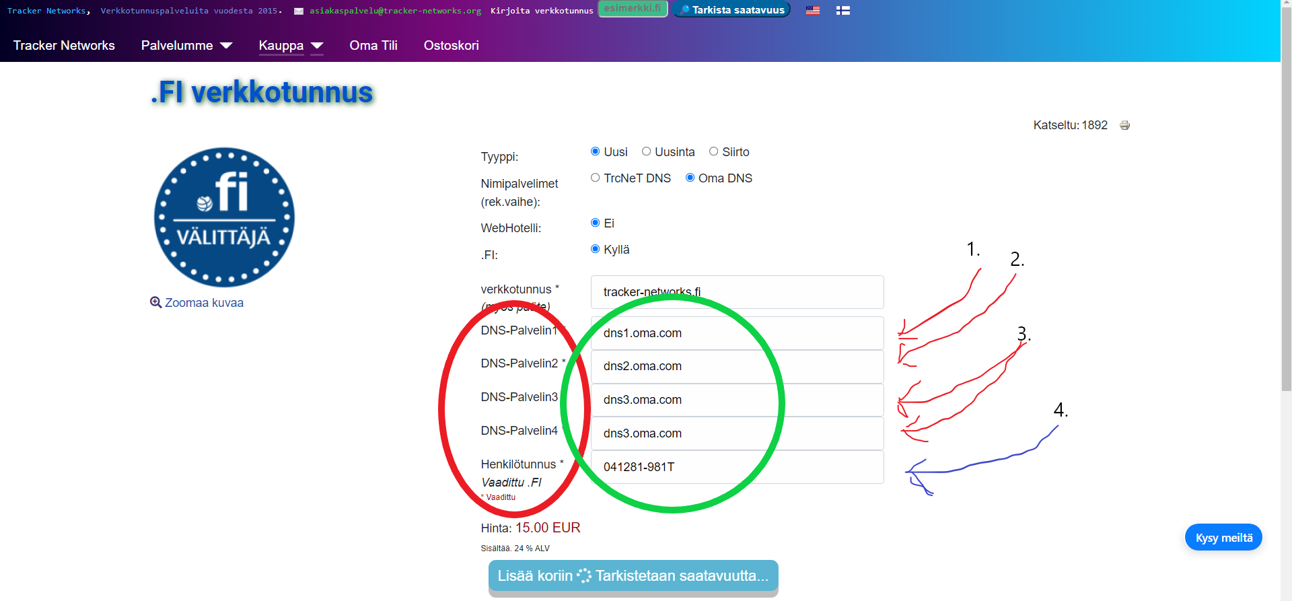This screenshot has width=1292, height=601.
Task: Open the Tracker Networks home menu item
Action: [x=64, y=45]
